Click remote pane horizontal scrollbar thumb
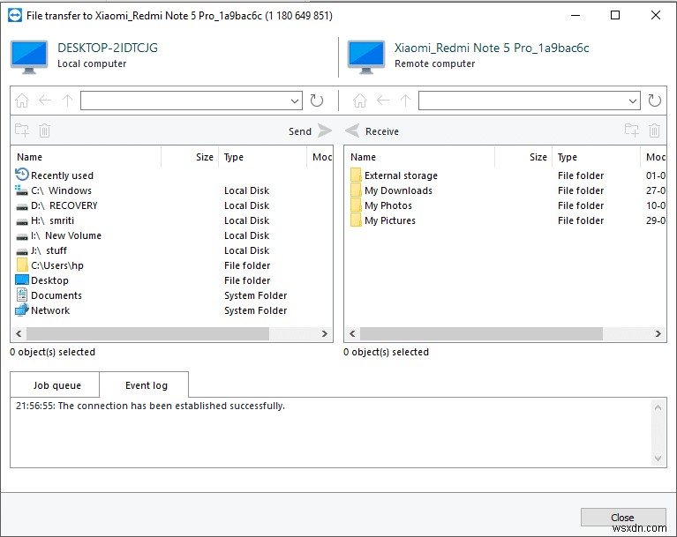Screen dimensions: 677x537 point(481,334)
